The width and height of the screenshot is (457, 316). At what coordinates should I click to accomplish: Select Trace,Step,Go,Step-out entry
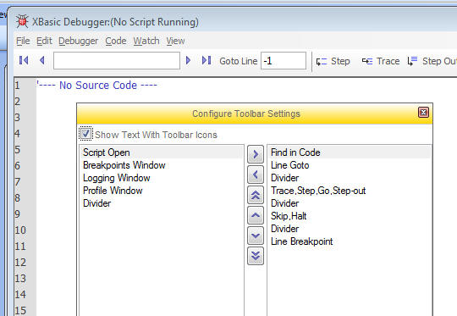350,191
